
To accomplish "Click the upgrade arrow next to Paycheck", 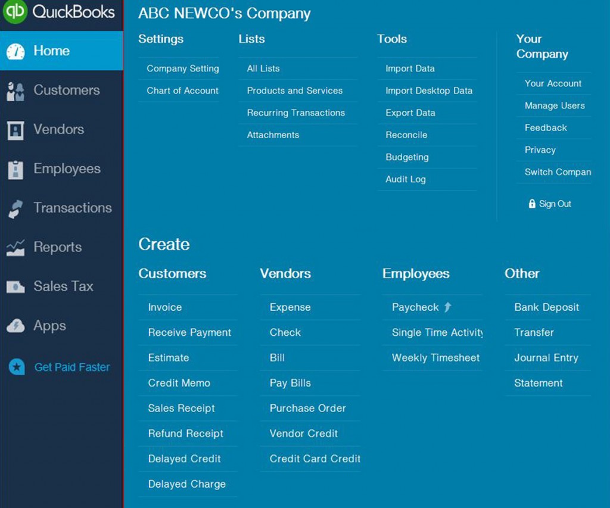I will 448,307.
